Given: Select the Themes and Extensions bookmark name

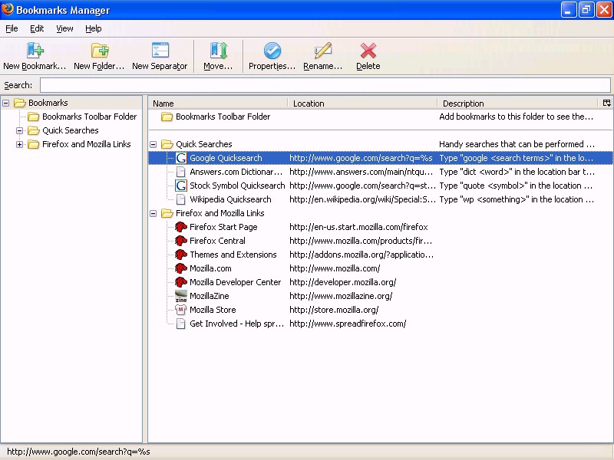Looking at the screenshot, I should [233, 255].
